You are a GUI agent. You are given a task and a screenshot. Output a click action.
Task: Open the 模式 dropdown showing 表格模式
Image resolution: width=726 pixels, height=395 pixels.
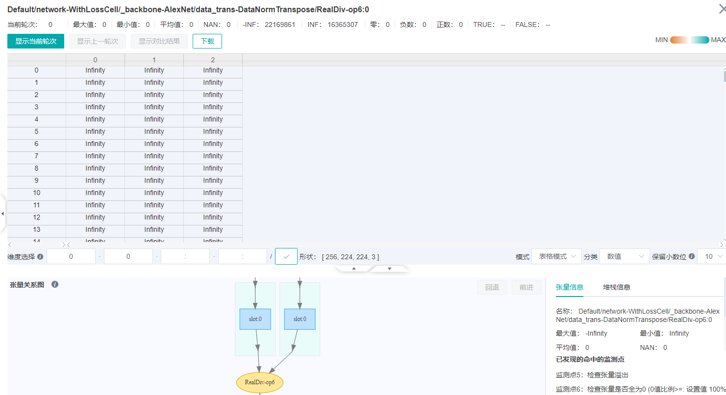[556, 256]
